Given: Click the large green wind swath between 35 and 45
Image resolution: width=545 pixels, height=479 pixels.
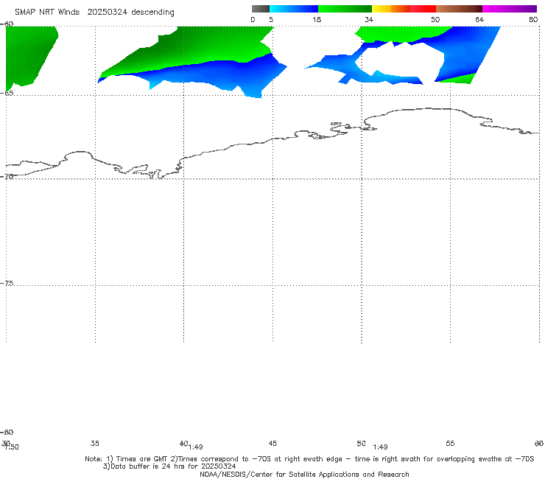Looking at the screenshot, I should pos(194,49).
